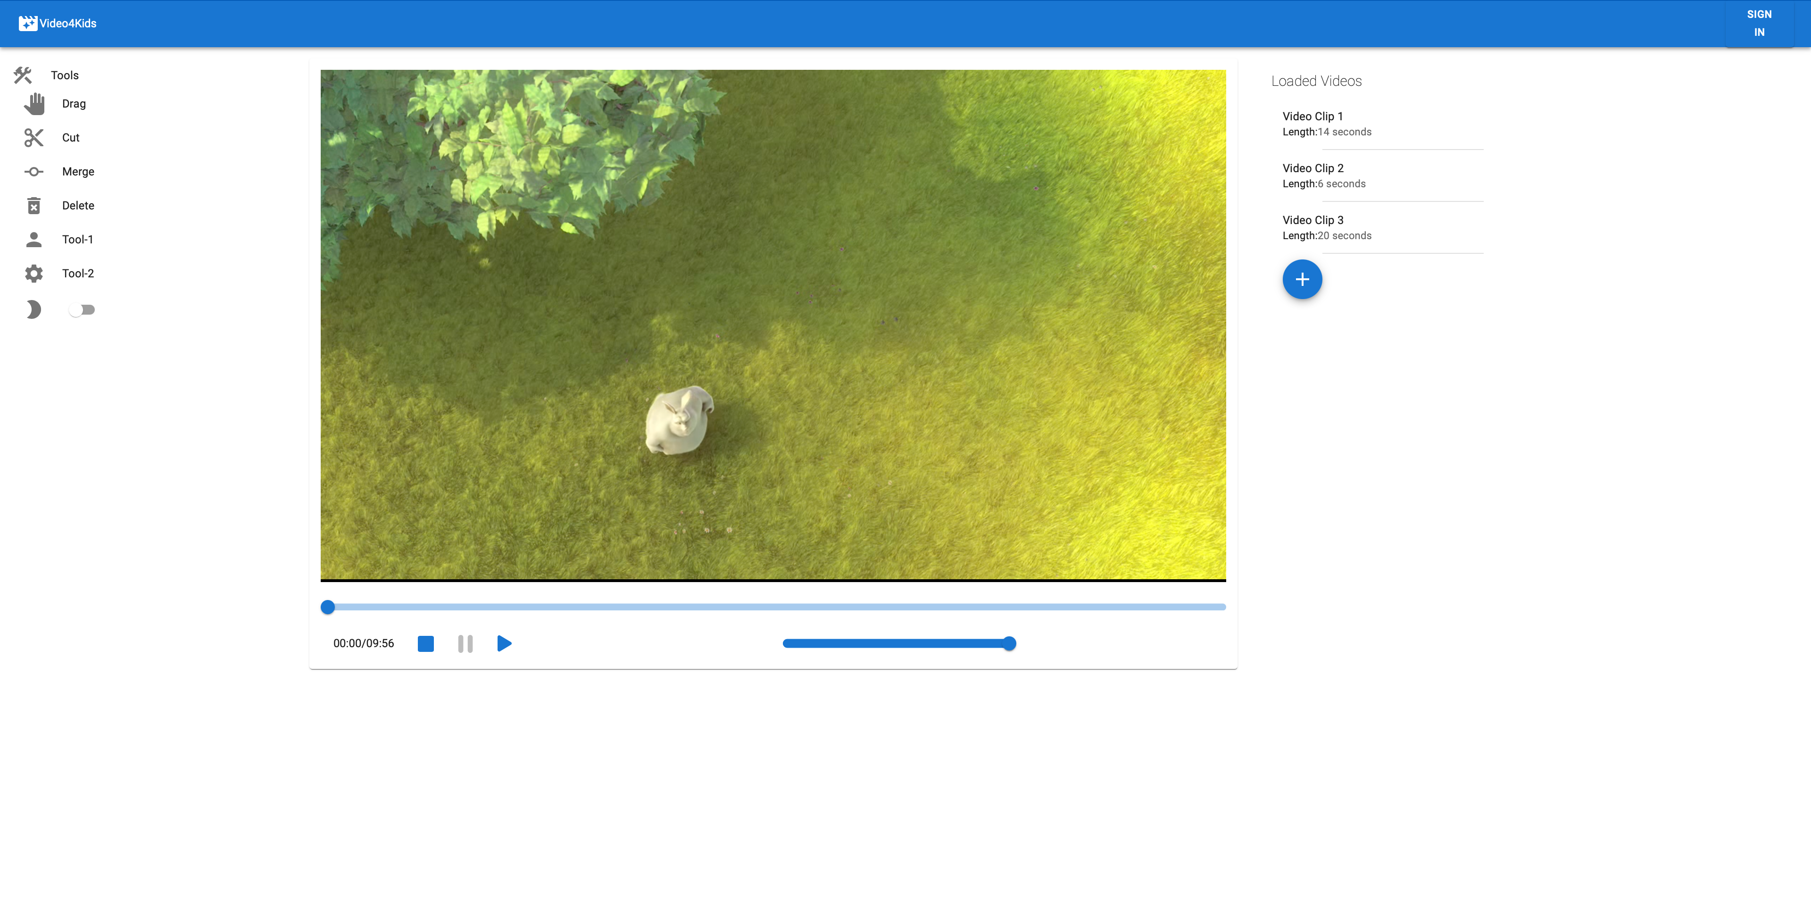Select the Cut scissors icon
1811x917 pixels.
click(34, 138)
